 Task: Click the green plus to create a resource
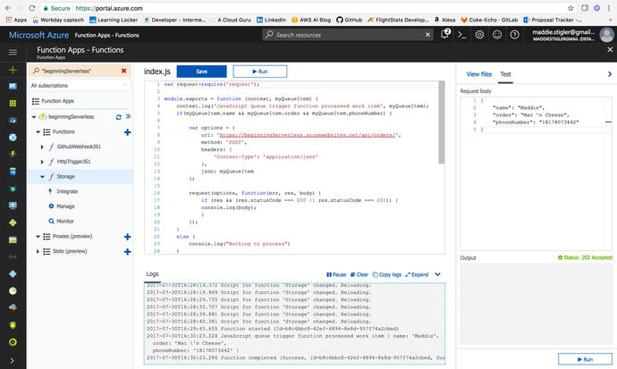[13, 69]
